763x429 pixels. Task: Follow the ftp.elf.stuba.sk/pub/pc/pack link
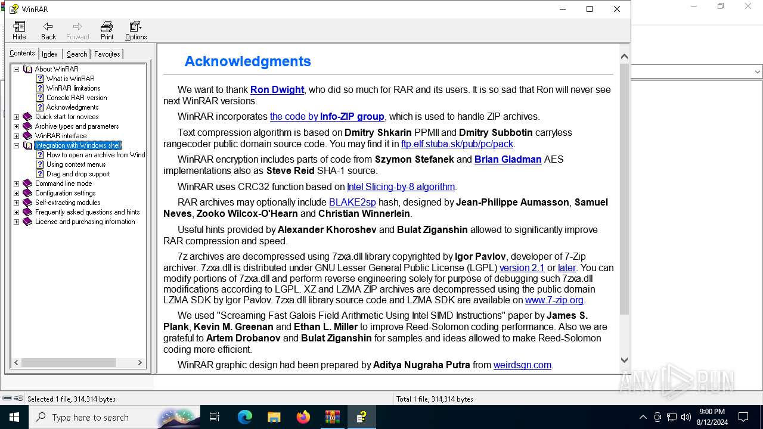[457, 144]
